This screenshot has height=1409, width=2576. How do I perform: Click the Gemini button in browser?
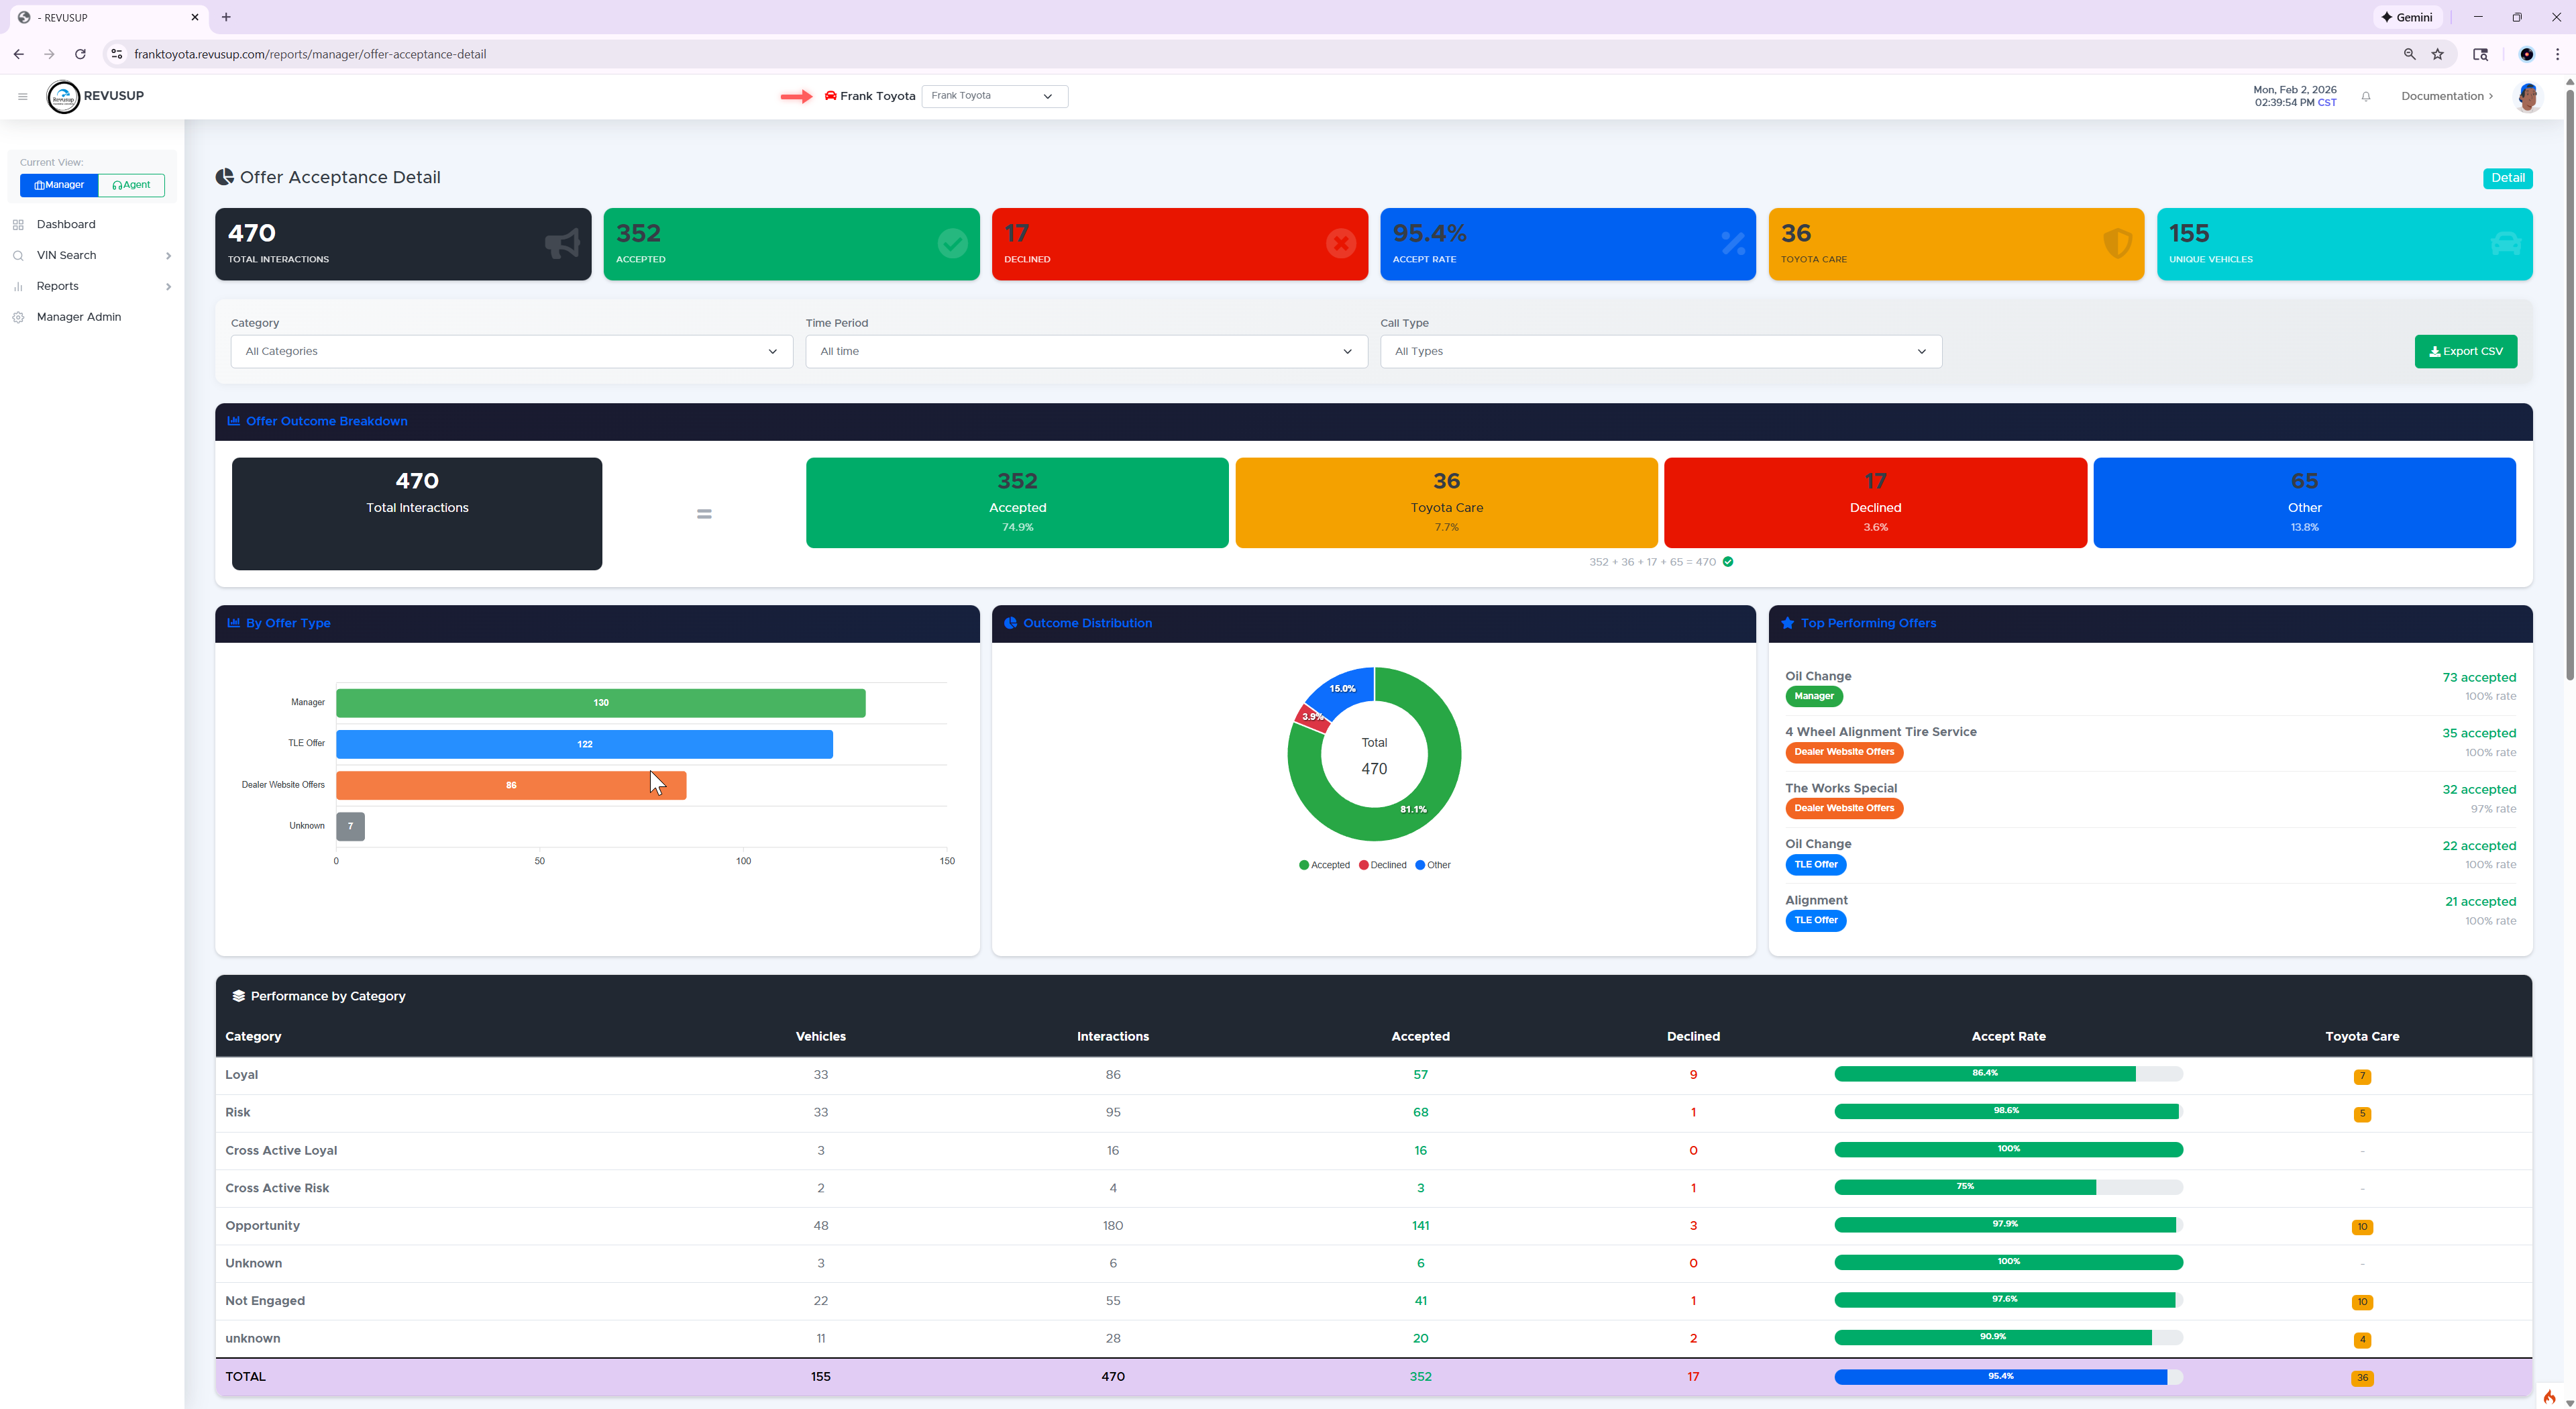2407,17
